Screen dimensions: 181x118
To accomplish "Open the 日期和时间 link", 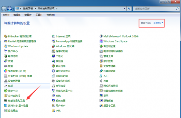I will tap(62, 76).
